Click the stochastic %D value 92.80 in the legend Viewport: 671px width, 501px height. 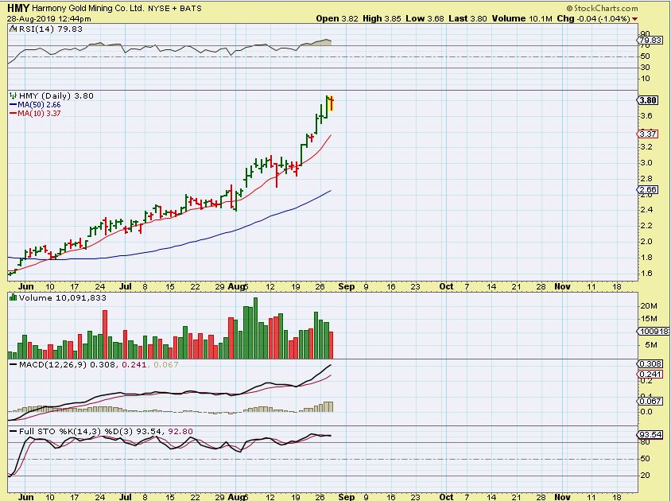tap(180, 432)
